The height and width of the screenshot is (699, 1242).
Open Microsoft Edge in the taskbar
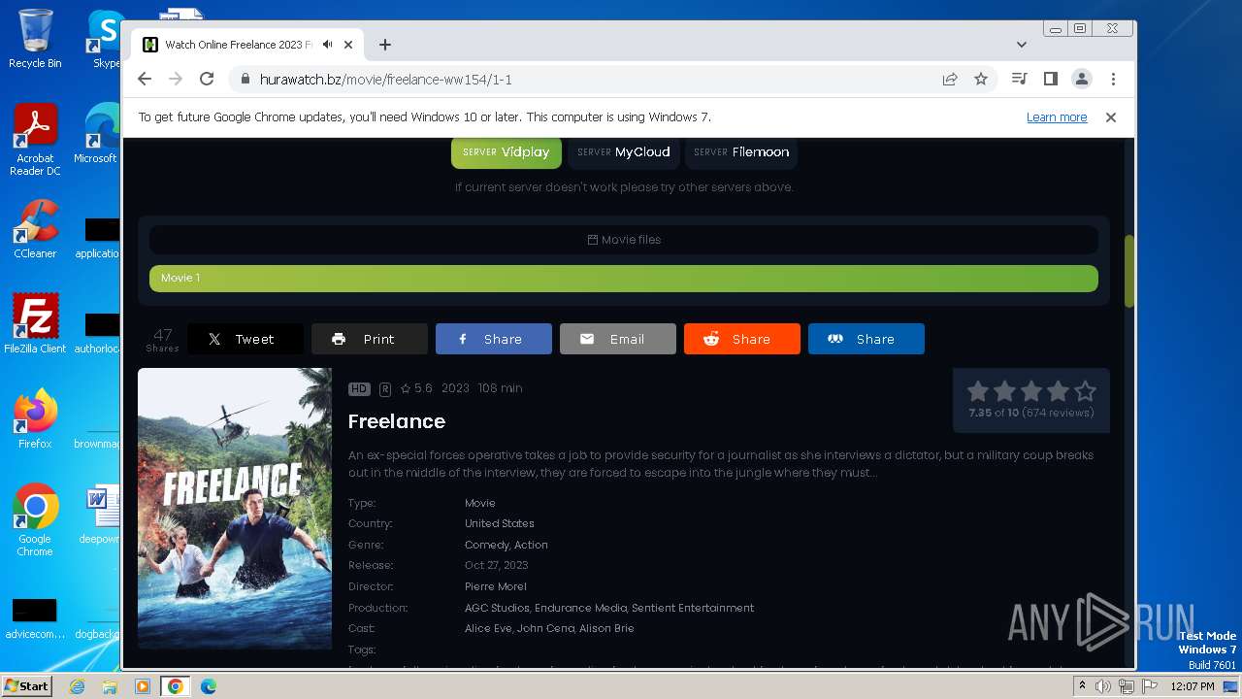[209, 686]
